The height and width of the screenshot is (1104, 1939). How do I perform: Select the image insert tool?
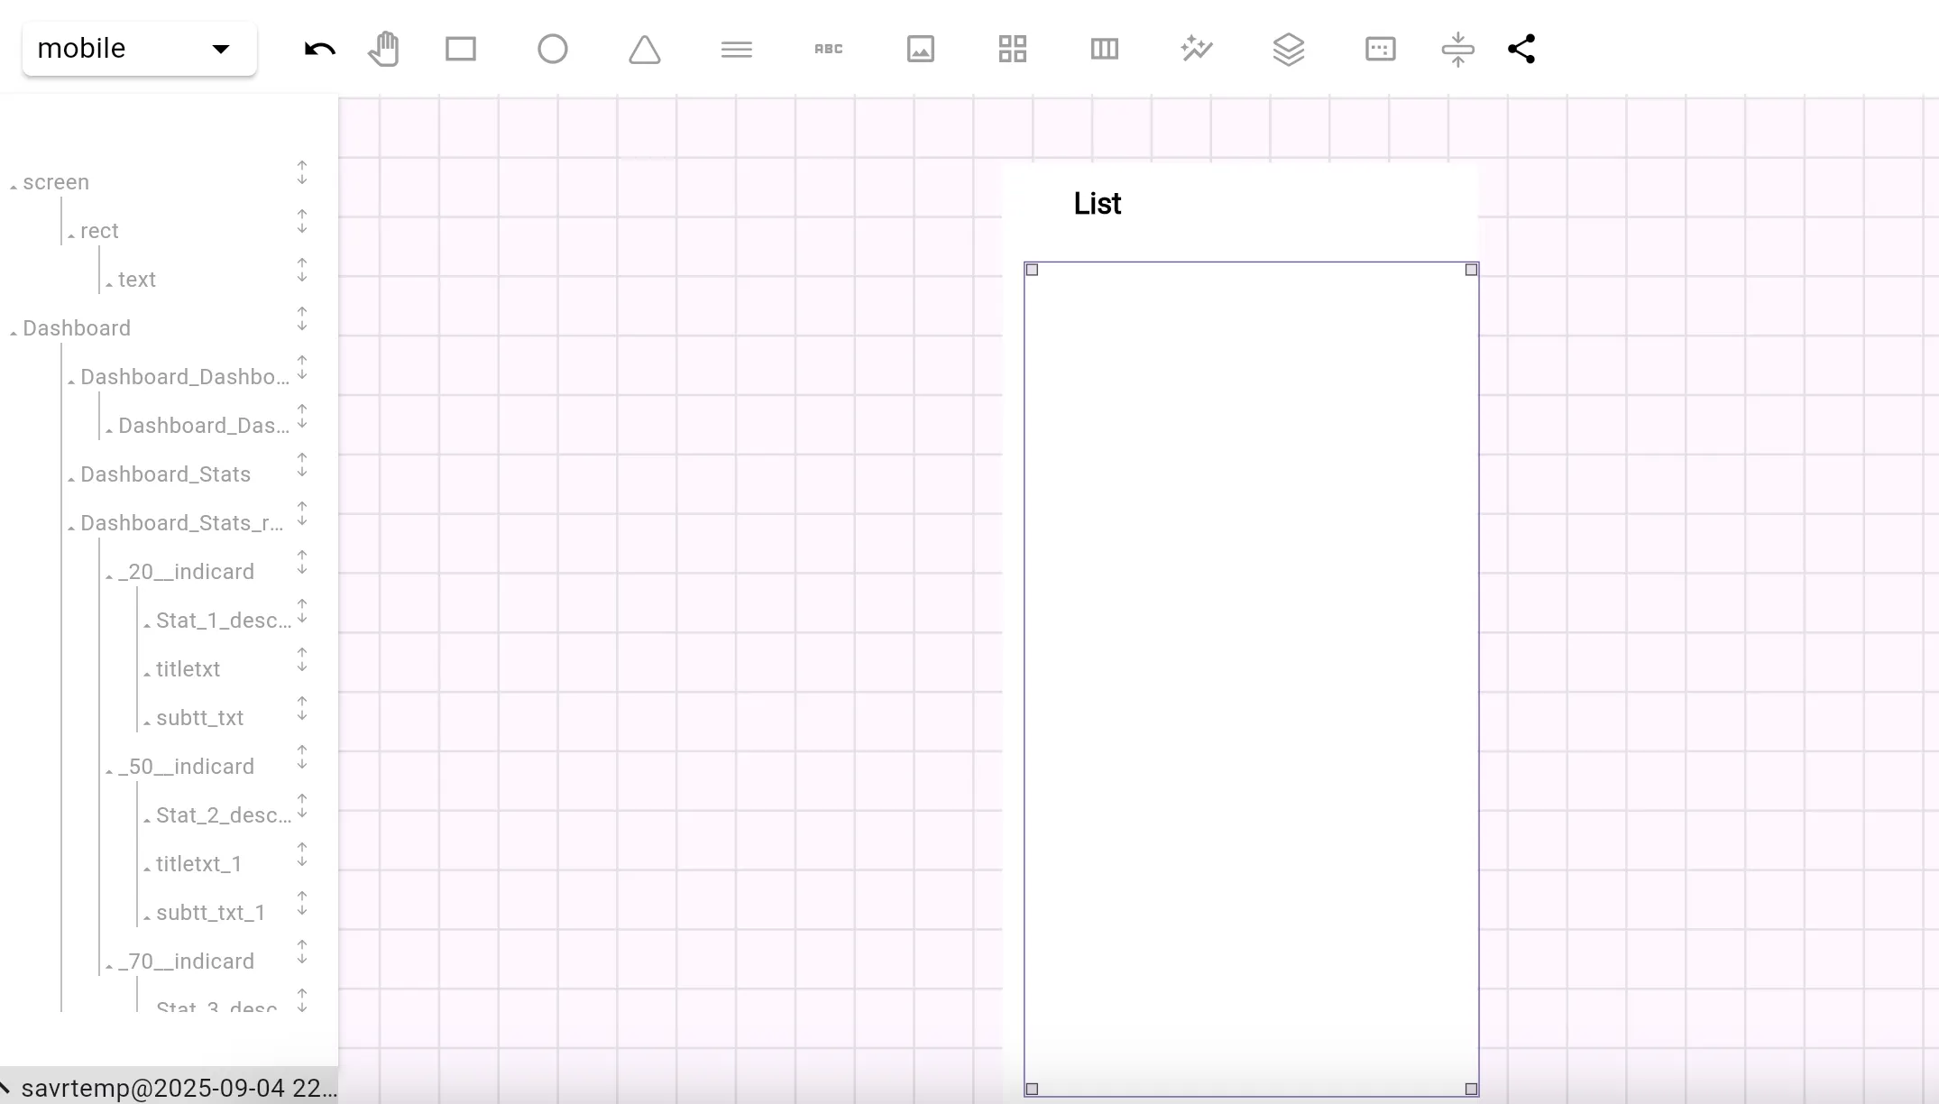(921, 49)
